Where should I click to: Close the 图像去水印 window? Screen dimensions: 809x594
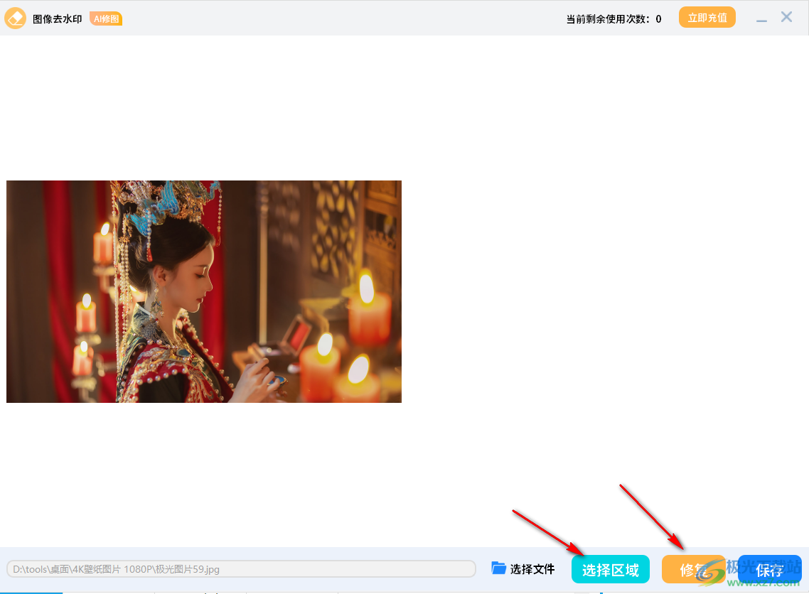(x=786, y=18)
